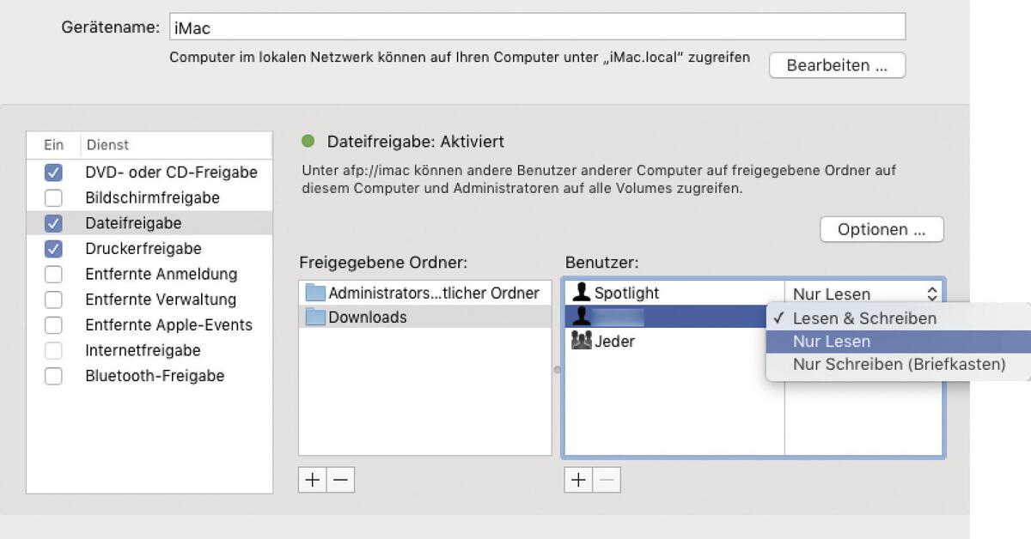Screen dimensions: 1031x539
Task: Enable the Bildschirmfreigabe checkbox
Action: coord(53,197)
